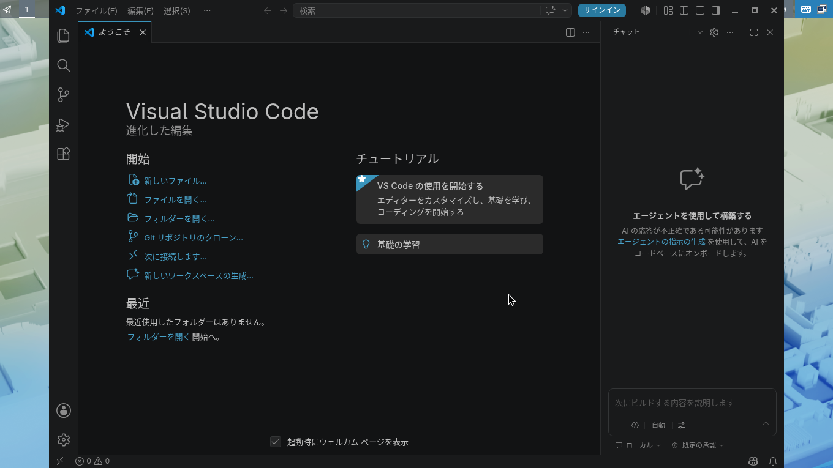Click フォルダーを開く link under 最近

[159, 337]
